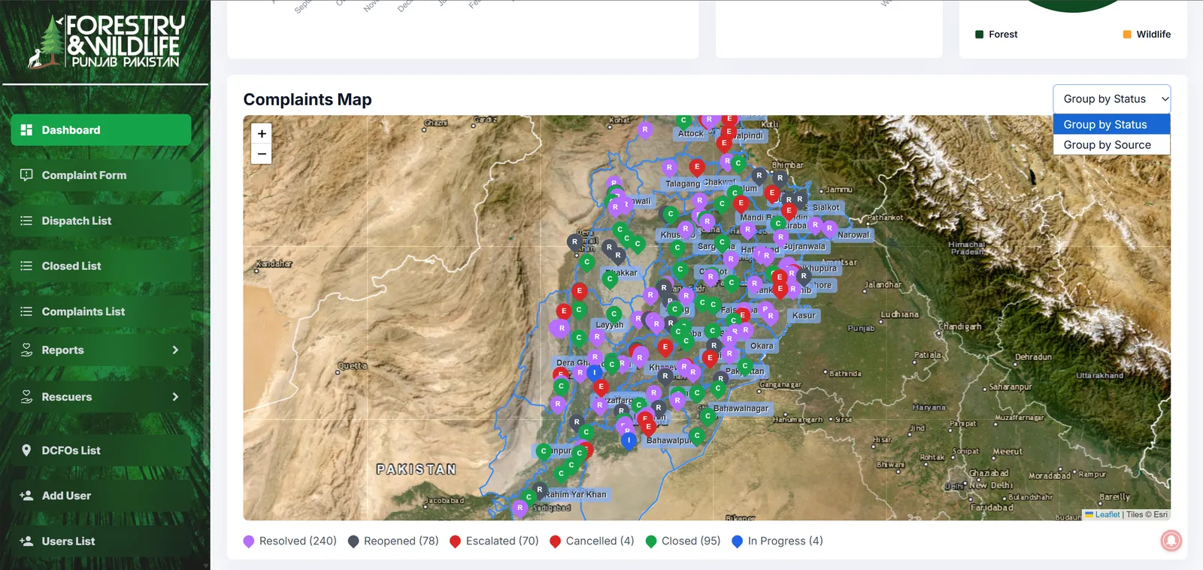1203x570 pixels.
Task: Click the Reports sidebar icon
Action: click(26, 350)
